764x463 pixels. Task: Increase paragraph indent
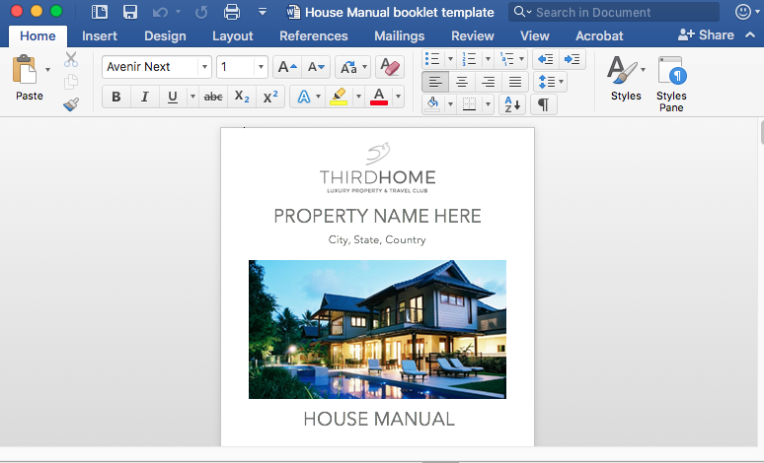[x=573, y=59]
